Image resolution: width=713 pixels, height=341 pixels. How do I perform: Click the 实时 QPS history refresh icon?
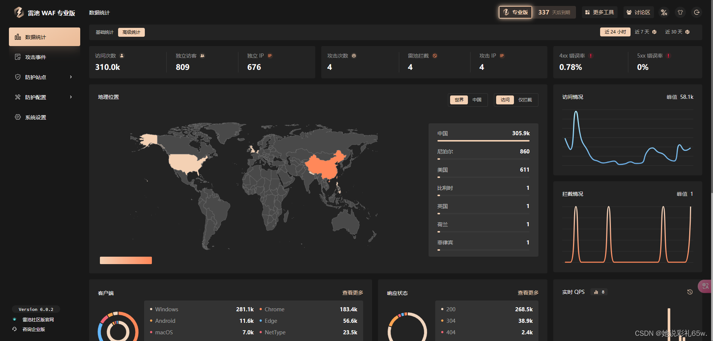690,292
